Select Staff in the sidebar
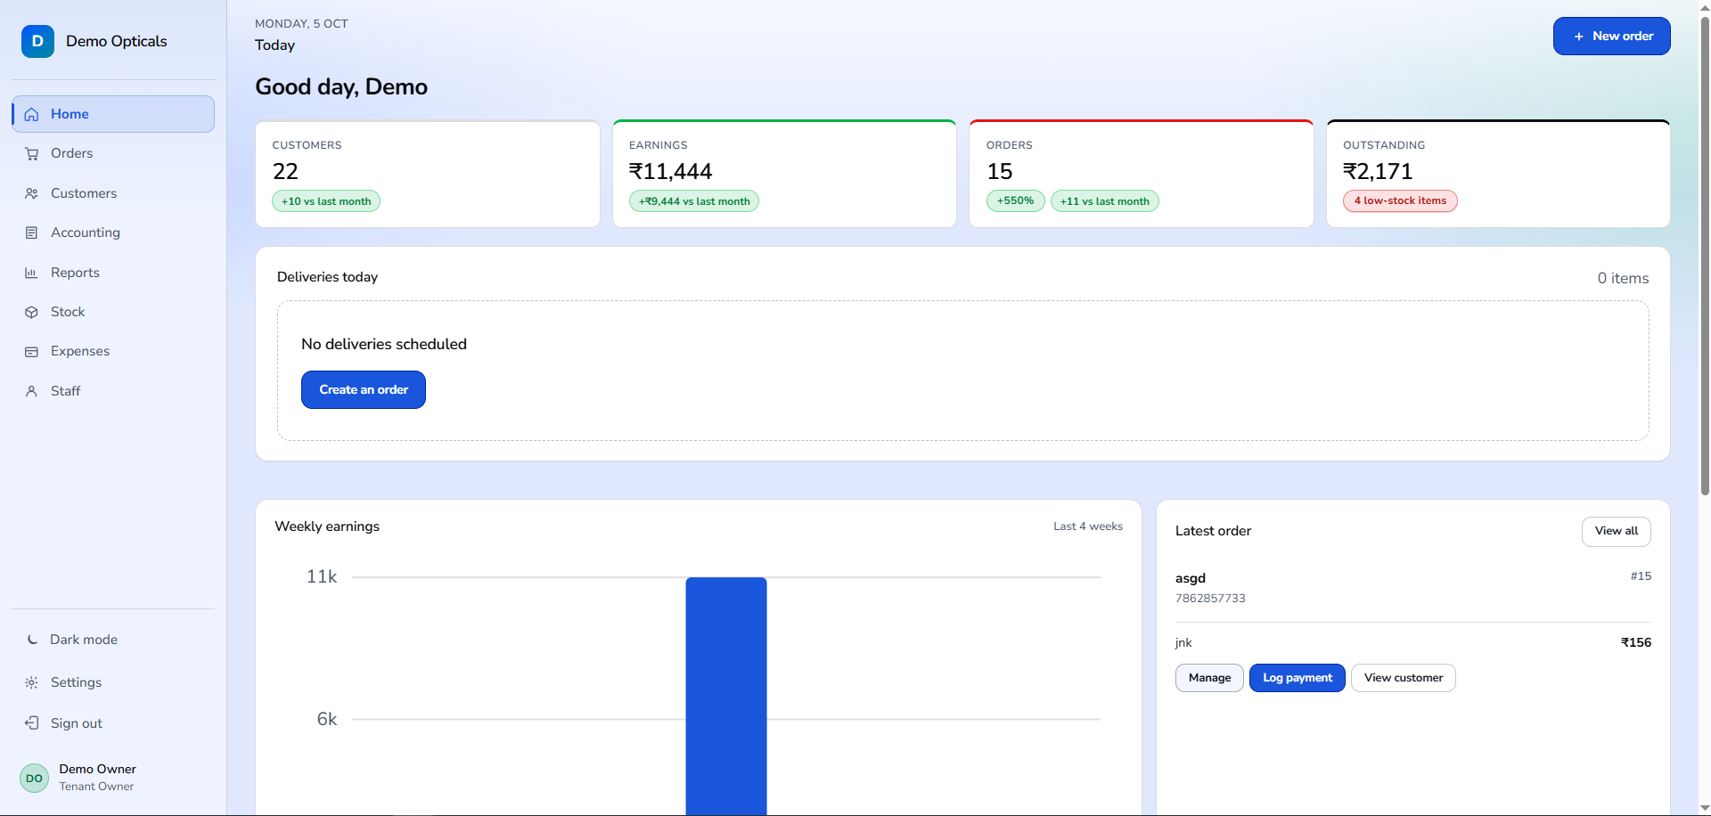 tap(113, 391)
